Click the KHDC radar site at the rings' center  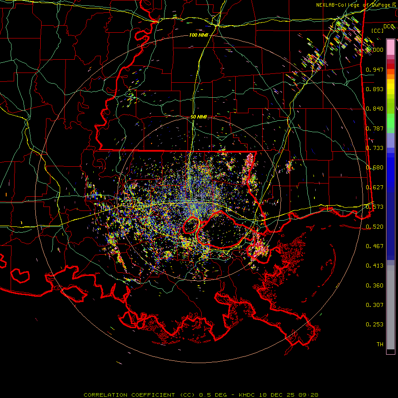pos(198,200)
